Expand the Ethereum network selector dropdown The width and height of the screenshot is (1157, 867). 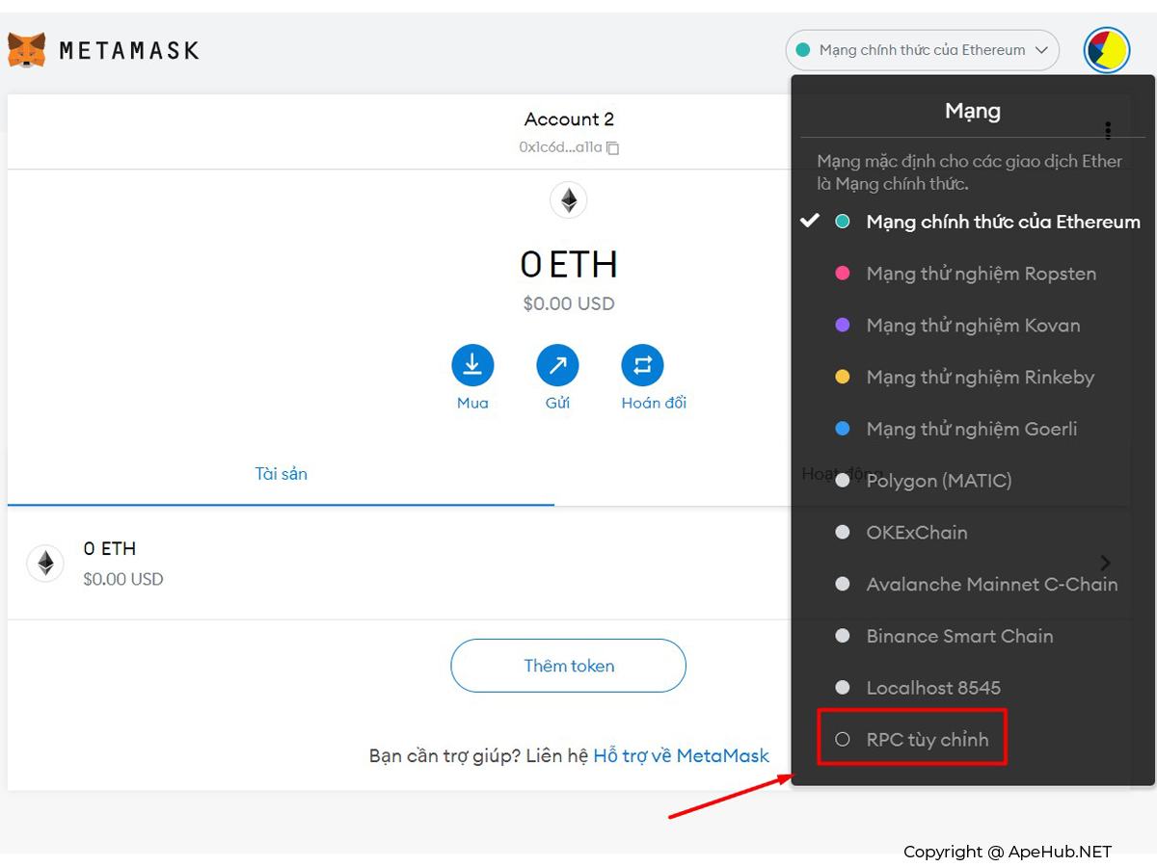[x=922, y=50]
